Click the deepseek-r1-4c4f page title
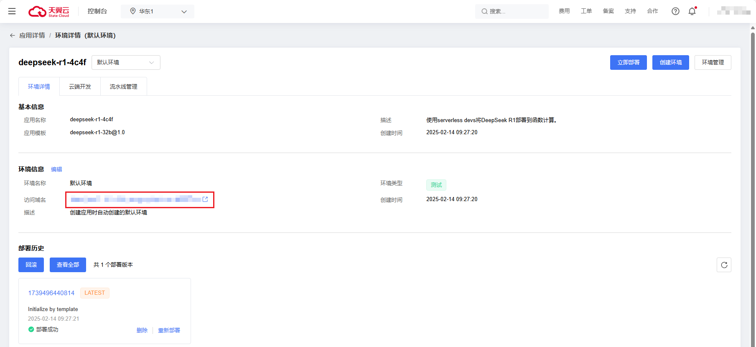This screenshot has height=347, width=756. (52, 62)
